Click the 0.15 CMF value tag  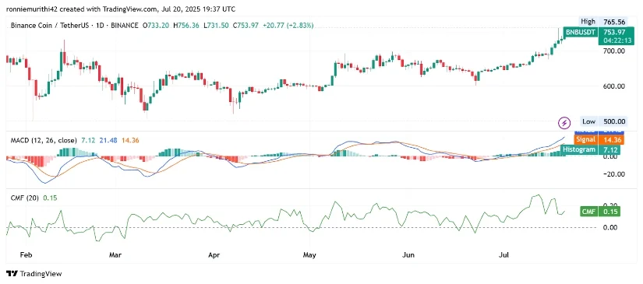point(610,212)
